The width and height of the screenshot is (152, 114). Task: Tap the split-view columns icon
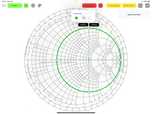pyautogui.click(x=140, y=6)
